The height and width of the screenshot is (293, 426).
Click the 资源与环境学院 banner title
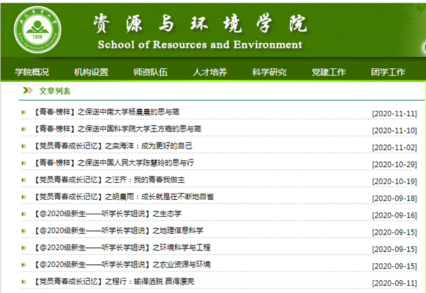(x=200, y=24)
